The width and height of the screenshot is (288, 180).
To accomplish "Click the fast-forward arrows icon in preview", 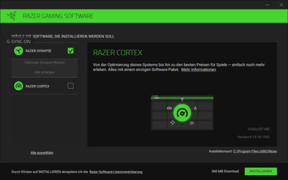I will click(x=192, y=123).
